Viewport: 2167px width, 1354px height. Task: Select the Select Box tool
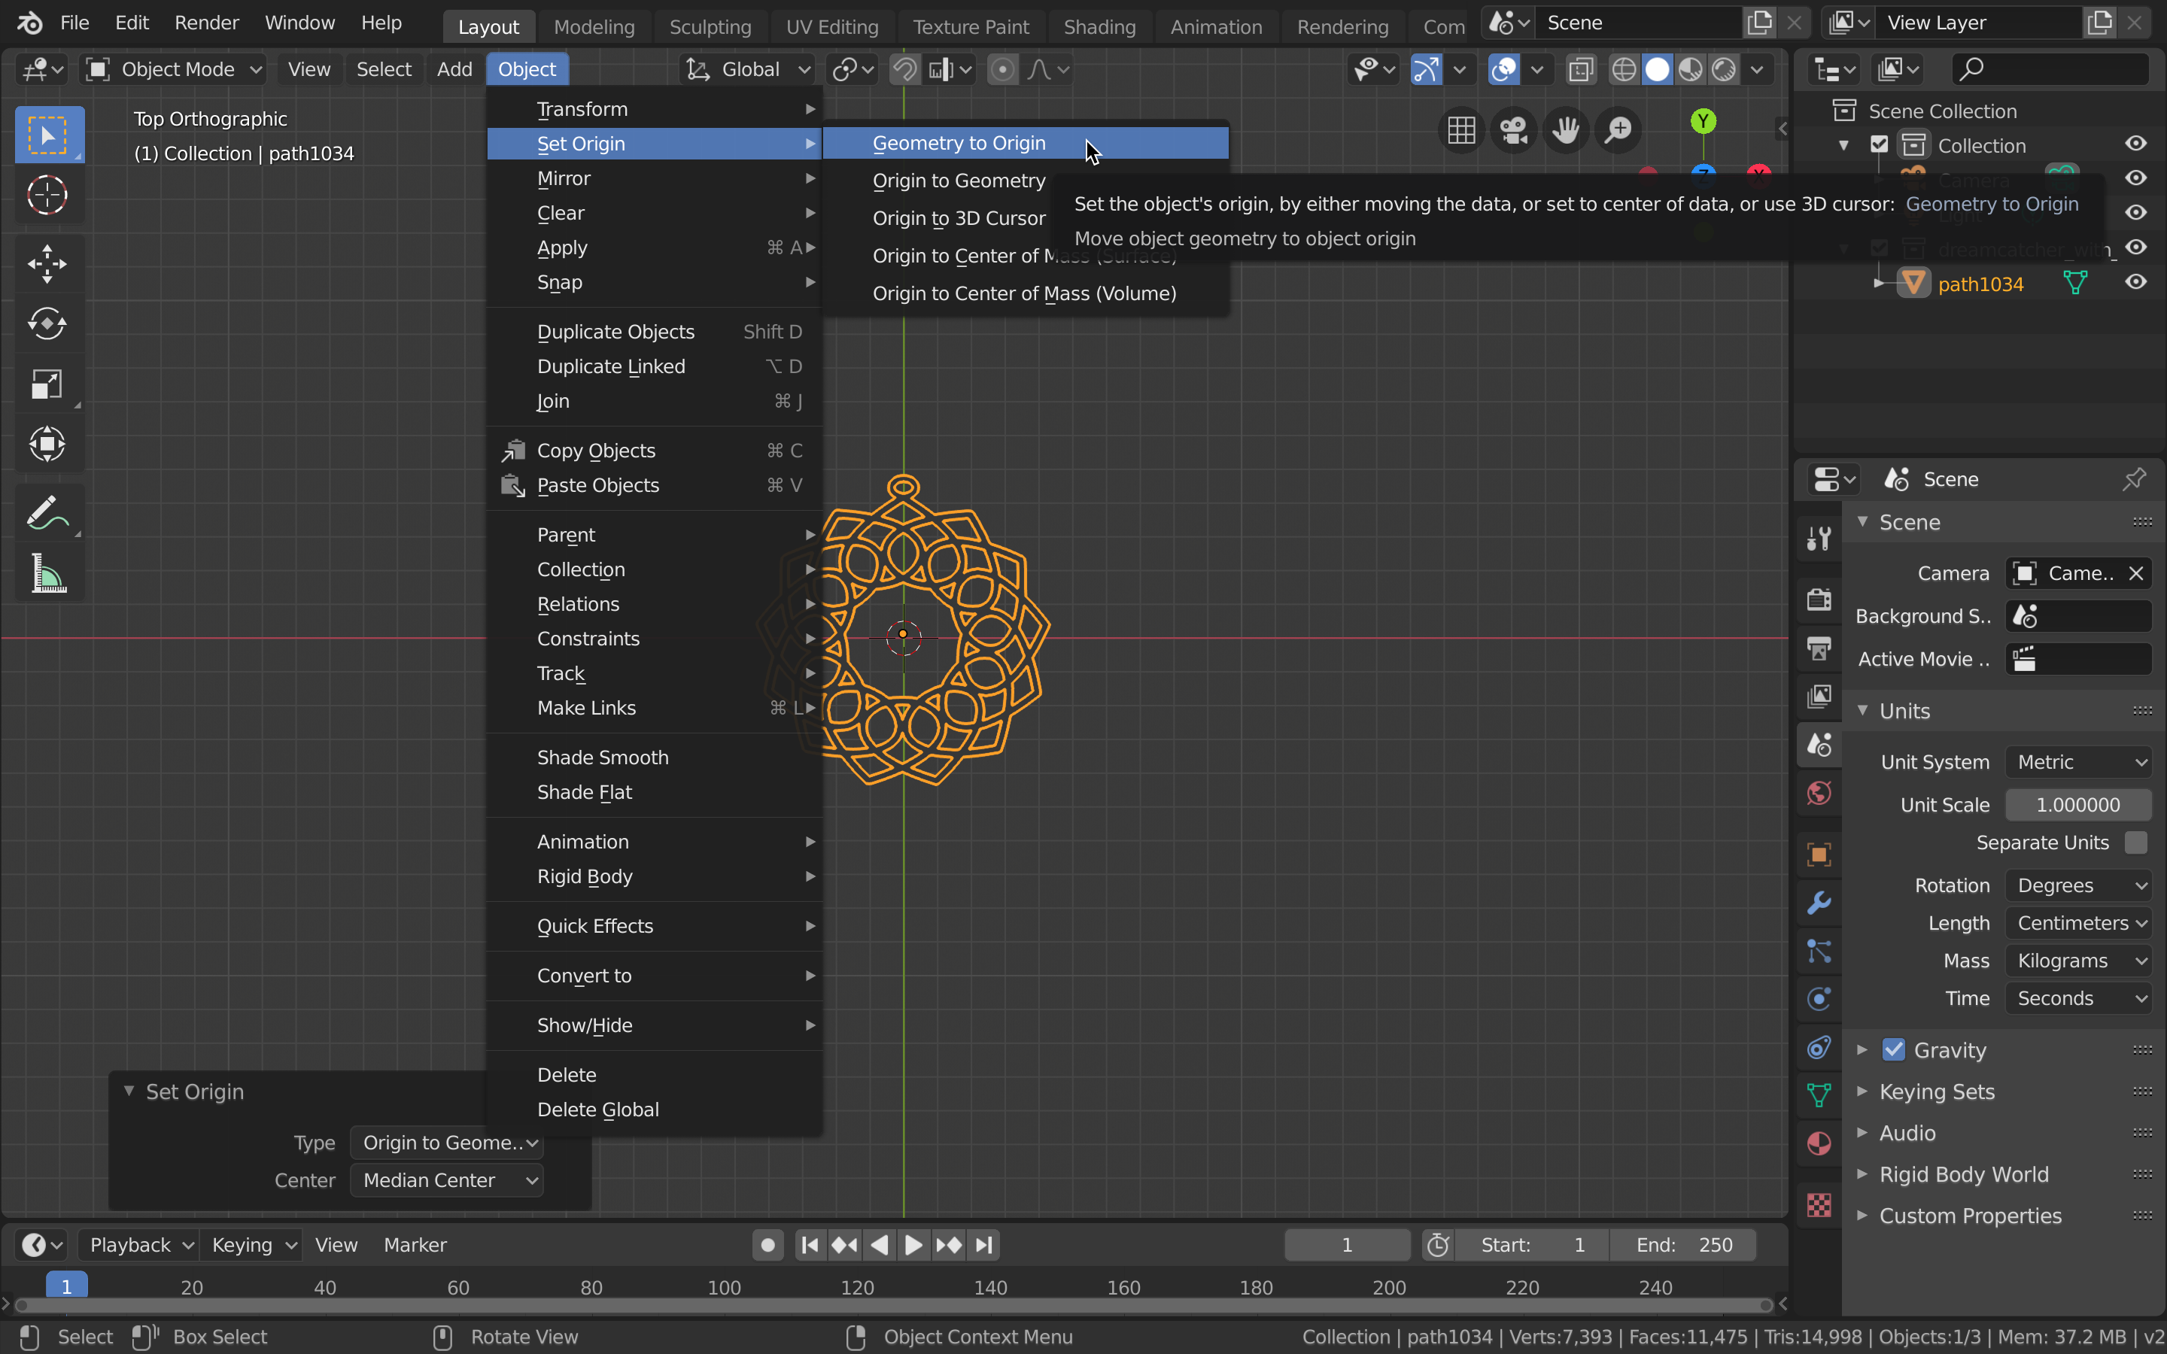(x=49, y=135)
